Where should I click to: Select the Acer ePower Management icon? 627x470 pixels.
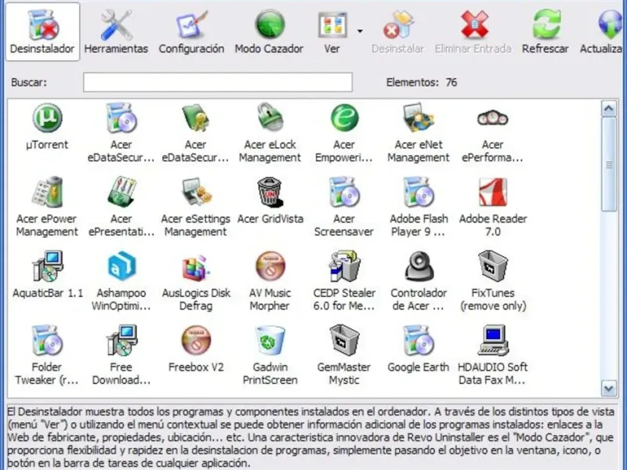[47, 192]
